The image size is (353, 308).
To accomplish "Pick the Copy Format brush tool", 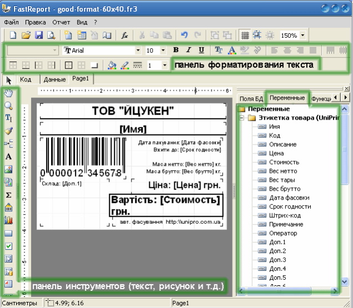I will [x=9, y=131].
